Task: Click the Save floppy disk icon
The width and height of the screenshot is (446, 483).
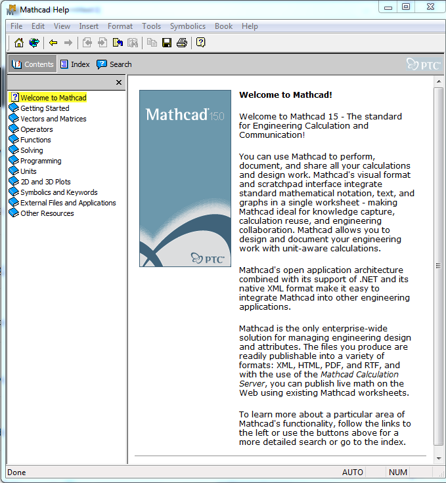Action: tap(167, 43)
